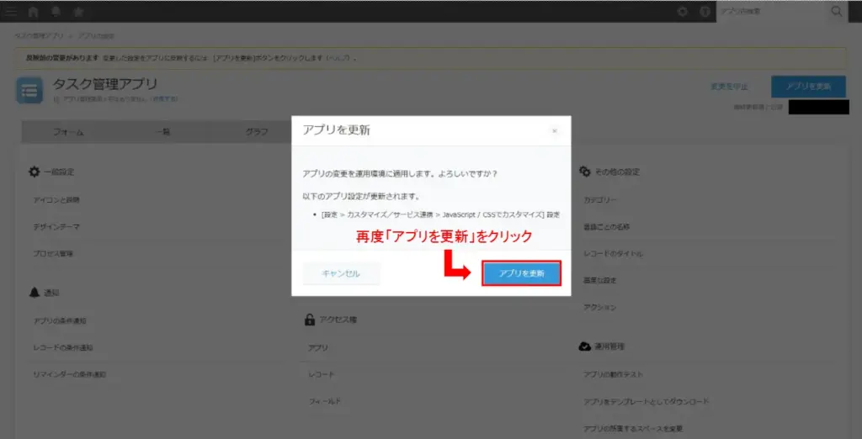Open bookmarks via the star icon

tap(78, 12)
